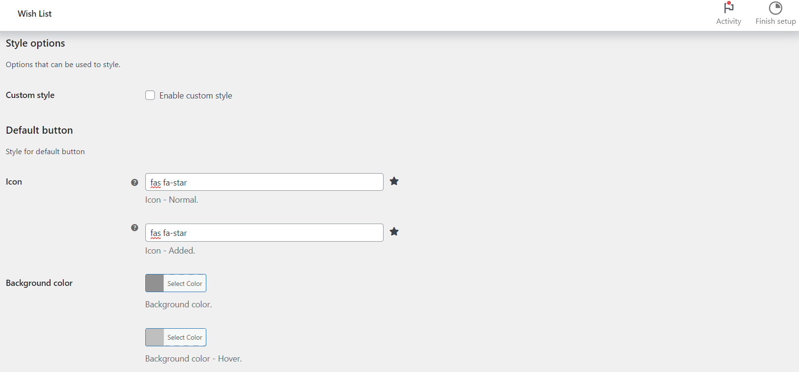Click the Style options section heading
Viewport: 799px width, 372px height.
[x=35, y=43]
